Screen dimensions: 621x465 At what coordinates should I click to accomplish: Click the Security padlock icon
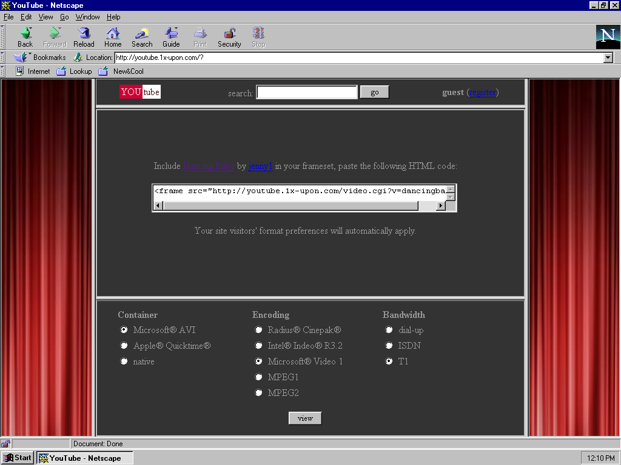[x=229, y=33]
